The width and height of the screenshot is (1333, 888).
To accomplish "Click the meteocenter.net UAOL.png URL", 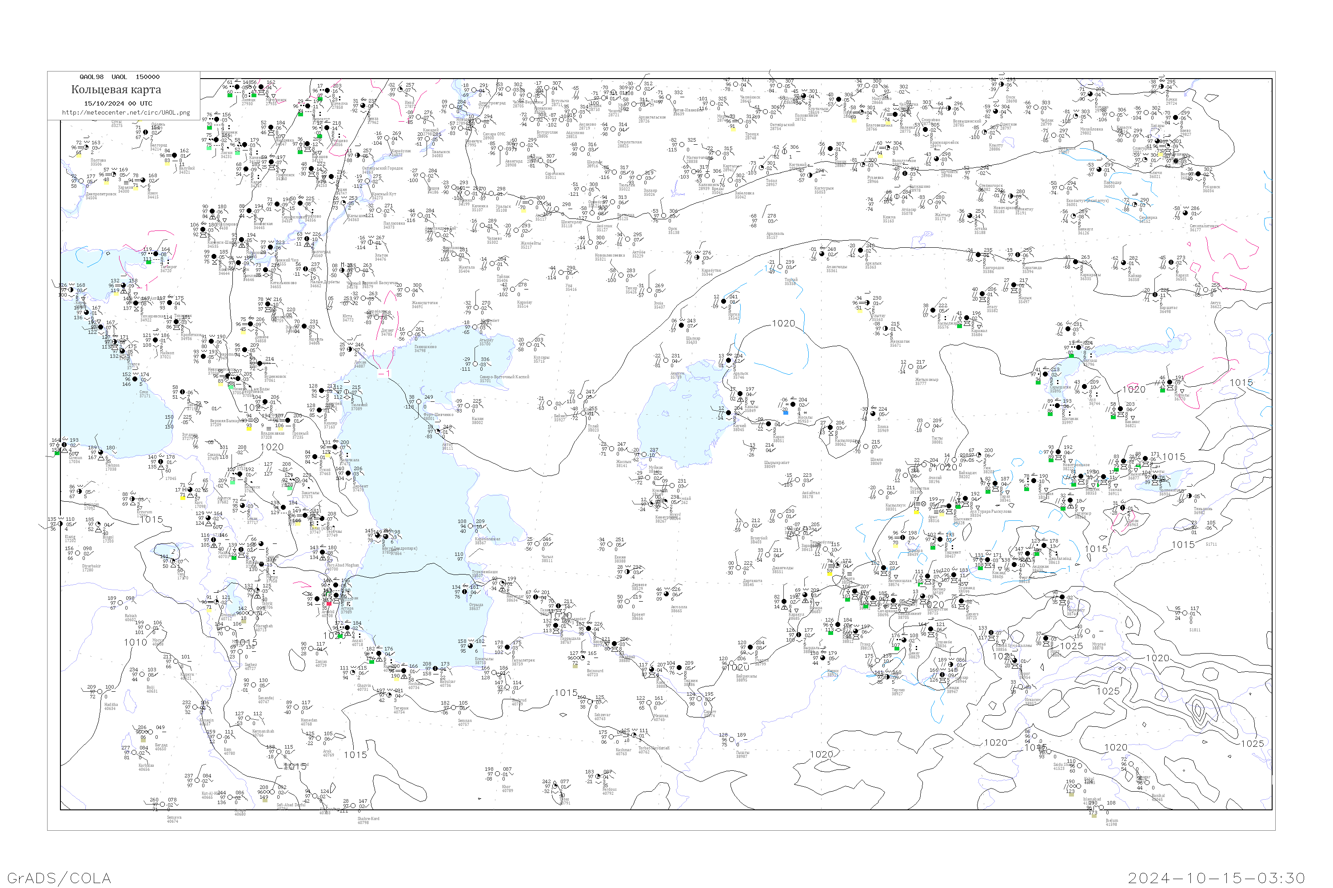I will coord(126,113).
